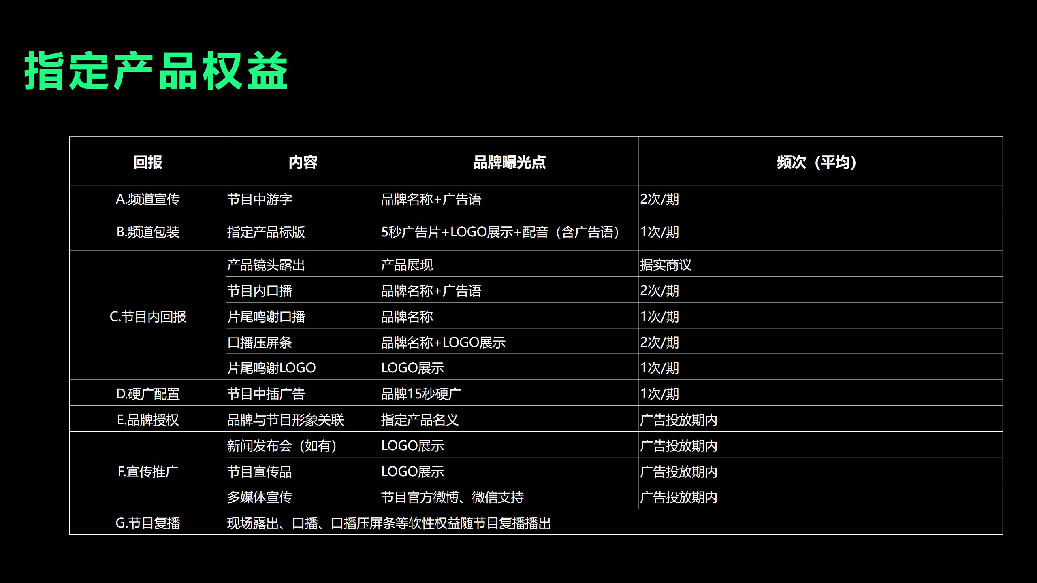Image resolution: width=1037 pixels, height=583 pixels.
Task: Click the 节目宣传品 cell
Action: [x=303, y=470]
